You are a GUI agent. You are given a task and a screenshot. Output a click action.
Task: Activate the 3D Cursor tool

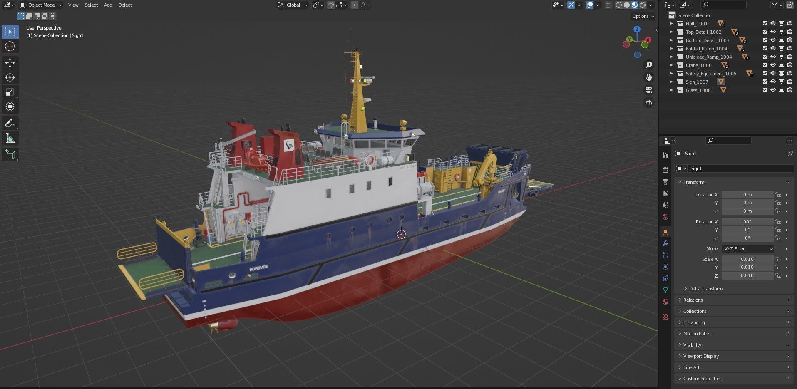(x=10, y=46)
